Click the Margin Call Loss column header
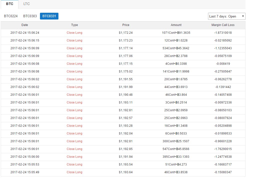 pos(223,25)
